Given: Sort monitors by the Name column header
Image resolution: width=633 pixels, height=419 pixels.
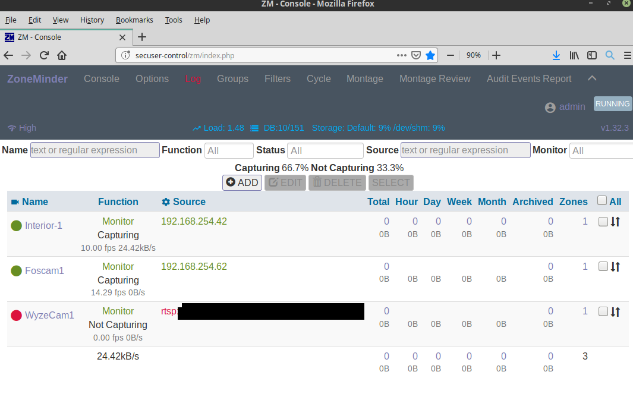Looking at the screenshot, I should tap(35, 202).
